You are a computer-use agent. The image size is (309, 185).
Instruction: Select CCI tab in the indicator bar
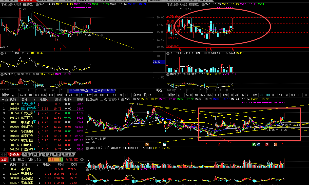coord(299,95)
